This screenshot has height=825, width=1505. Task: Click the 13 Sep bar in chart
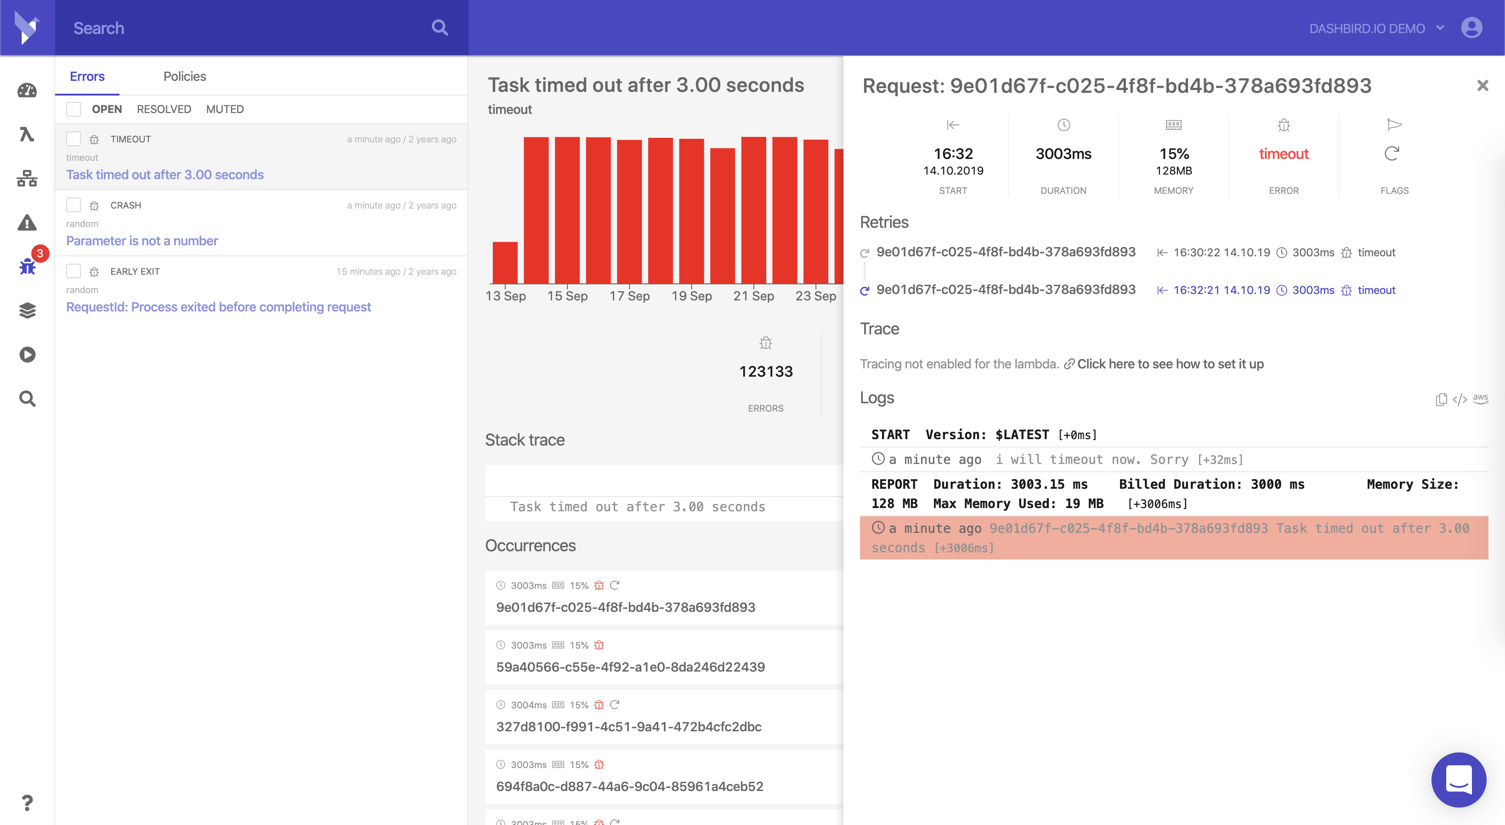(x=505, y=262)
